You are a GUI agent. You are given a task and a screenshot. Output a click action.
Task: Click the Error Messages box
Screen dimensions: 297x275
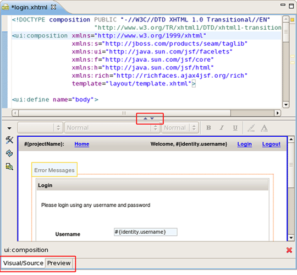[x=54, y=170]
